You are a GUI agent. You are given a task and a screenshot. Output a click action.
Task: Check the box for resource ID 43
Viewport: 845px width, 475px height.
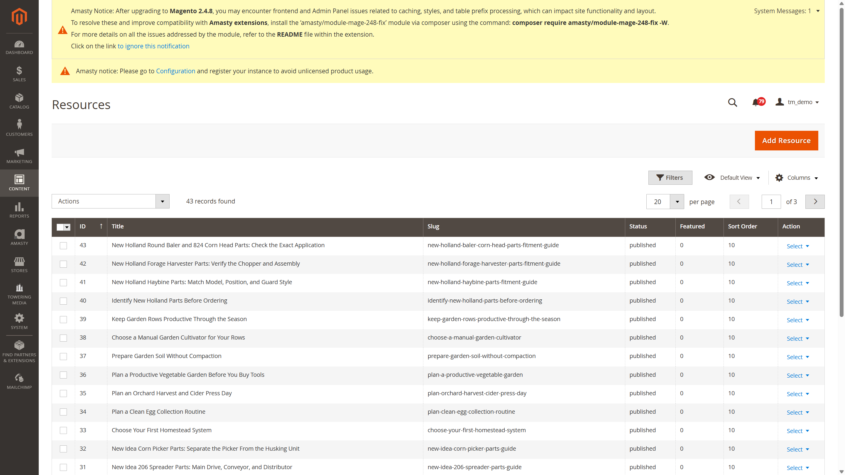(63, 245)
